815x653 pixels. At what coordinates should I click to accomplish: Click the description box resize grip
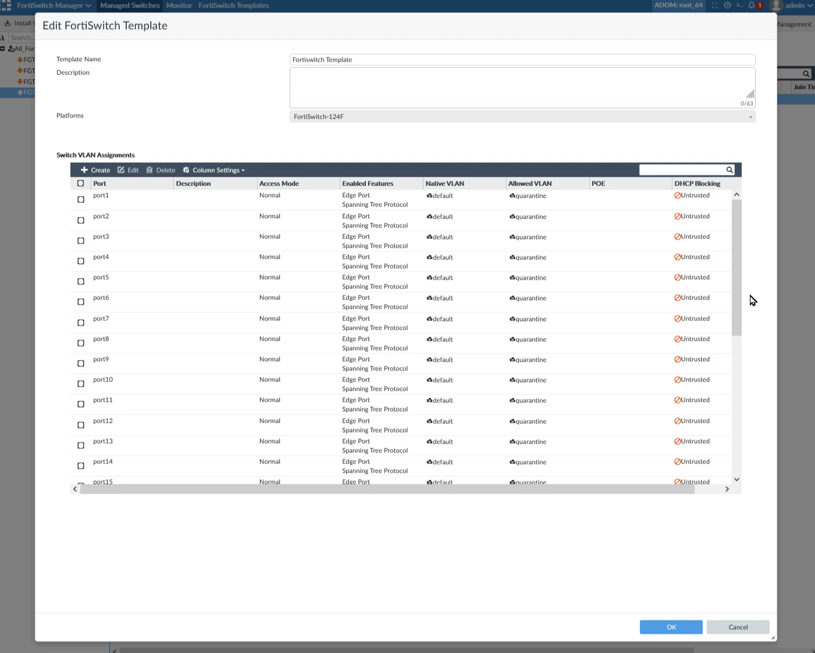click(750, 94)
